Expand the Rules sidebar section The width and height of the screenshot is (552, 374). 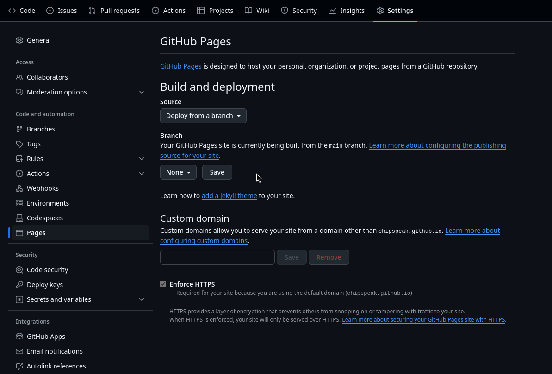pos(142,158)
